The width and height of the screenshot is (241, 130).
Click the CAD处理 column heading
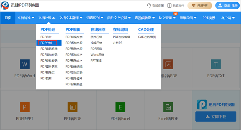click(x=146, y=30)
